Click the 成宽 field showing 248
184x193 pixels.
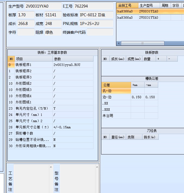53,24
